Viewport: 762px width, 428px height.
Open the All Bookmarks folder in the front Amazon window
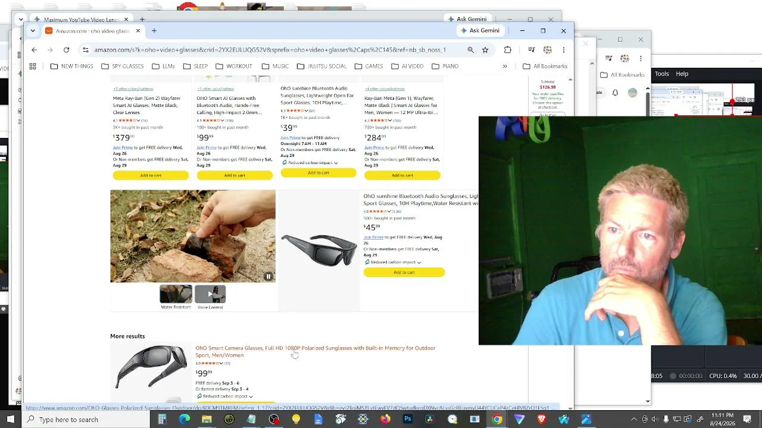click(x=545, y=66)
